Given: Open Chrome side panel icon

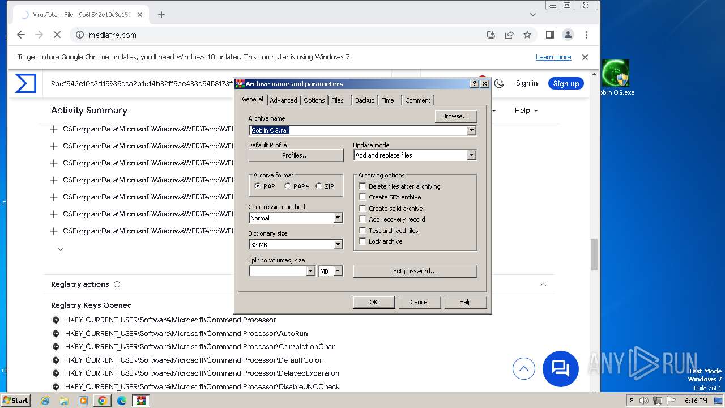Looking at the screenshot, I should pos(549,35).
